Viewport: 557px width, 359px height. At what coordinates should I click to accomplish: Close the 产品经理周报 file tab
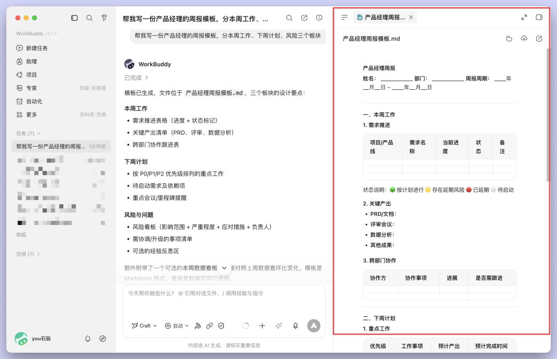click(411, 17)
